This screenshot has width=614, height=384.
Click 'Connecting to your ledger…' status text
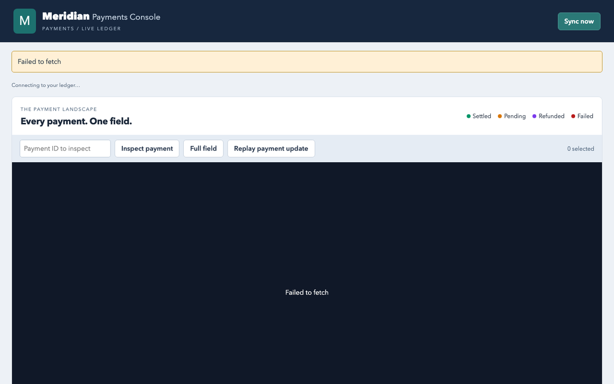point(46,85)
